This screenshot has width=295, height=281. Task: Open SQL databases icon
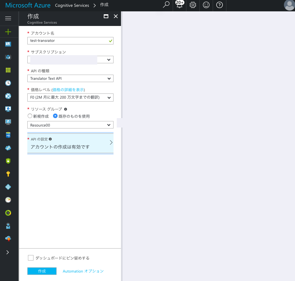[8, 135]
